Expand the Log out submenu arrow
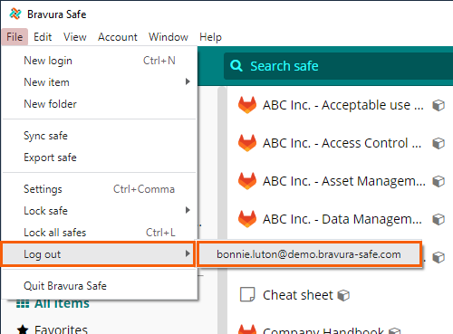Viewport: 453px width, 334px height. [x=188, y=253]
